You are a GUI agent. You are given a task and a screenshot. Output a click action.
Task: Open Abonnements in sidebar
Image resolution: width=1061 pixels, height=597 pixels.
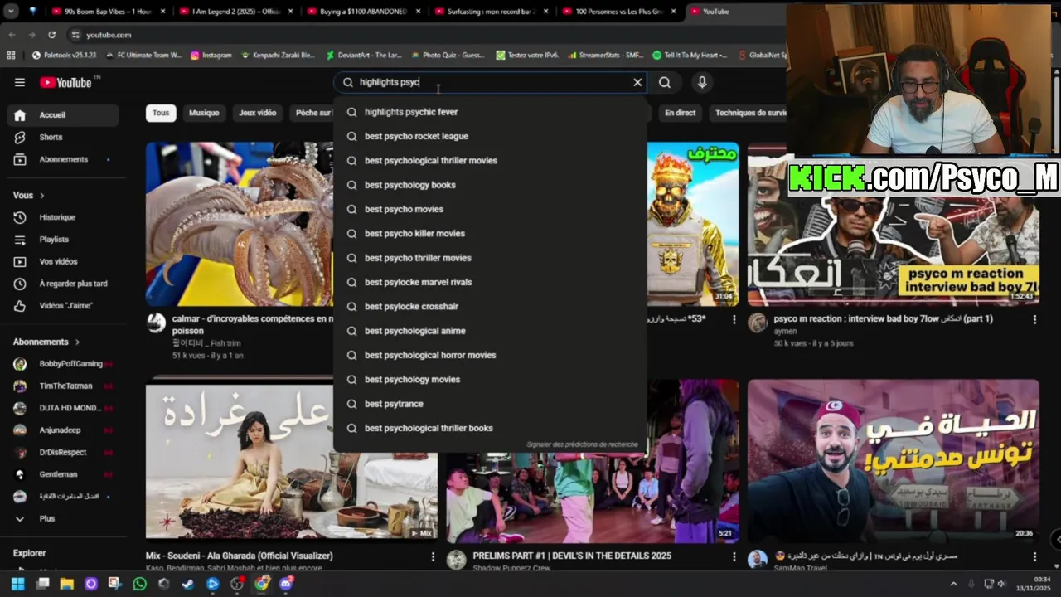63,159
